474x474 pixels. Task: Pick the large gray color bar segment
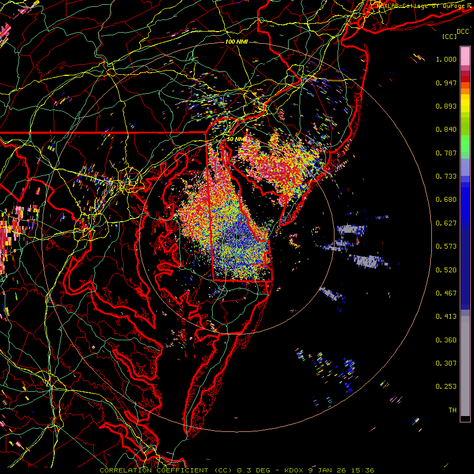(465, 366)
